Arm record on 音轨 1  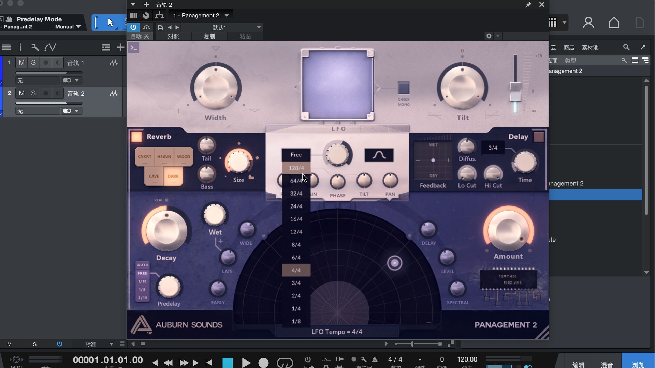click(x=45, y=63)
